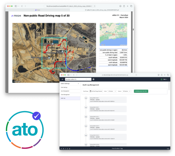Go forward in audit log Safari window
175x156 pixels.
click(x=77, y=75)
